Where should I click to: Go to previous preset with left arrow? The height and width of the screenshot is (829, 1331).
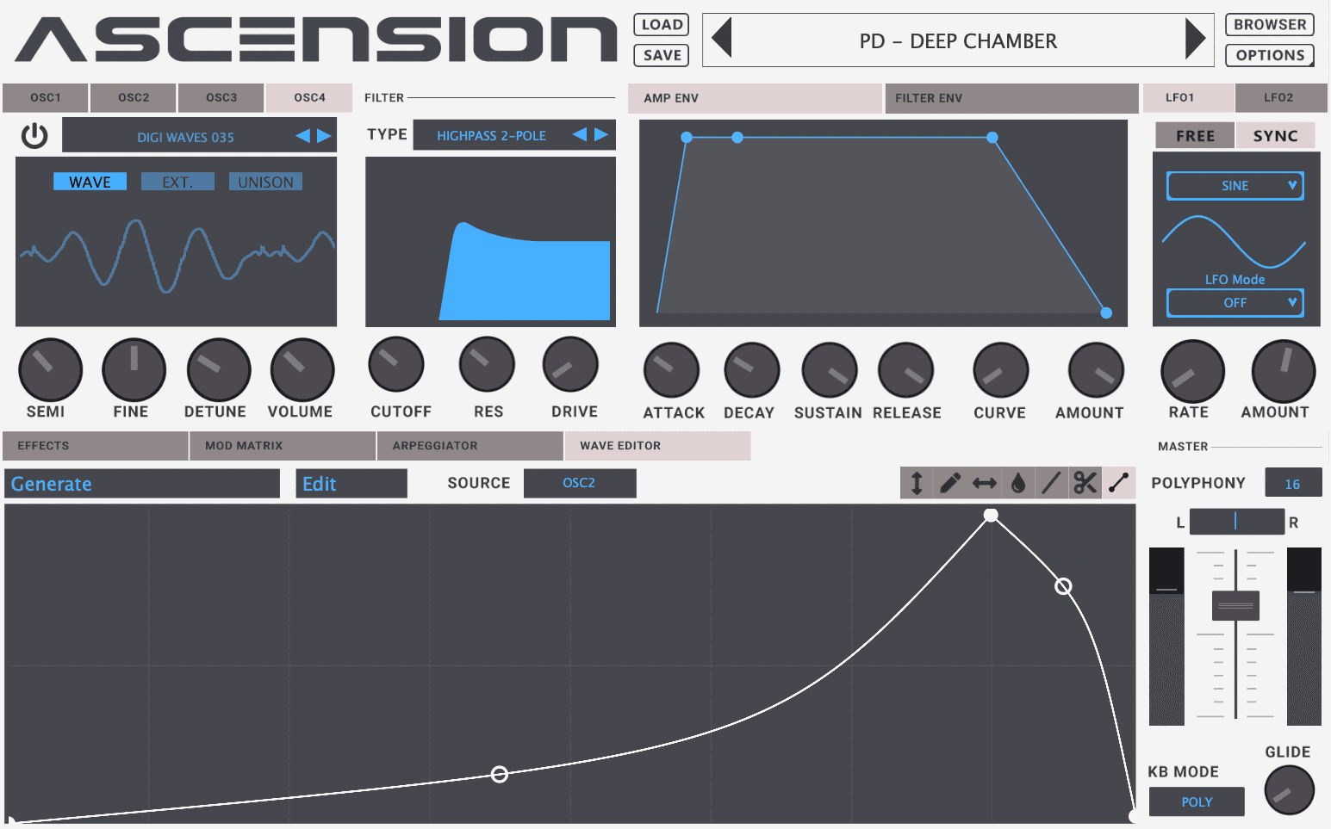(722, 39)
